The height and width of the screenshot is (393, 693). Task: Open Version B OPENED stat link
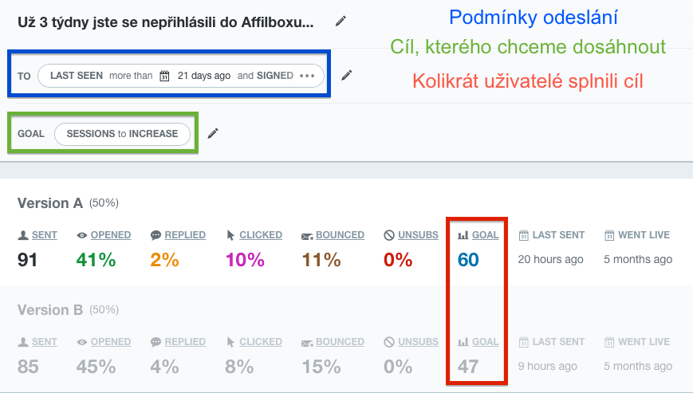[111, 342]
